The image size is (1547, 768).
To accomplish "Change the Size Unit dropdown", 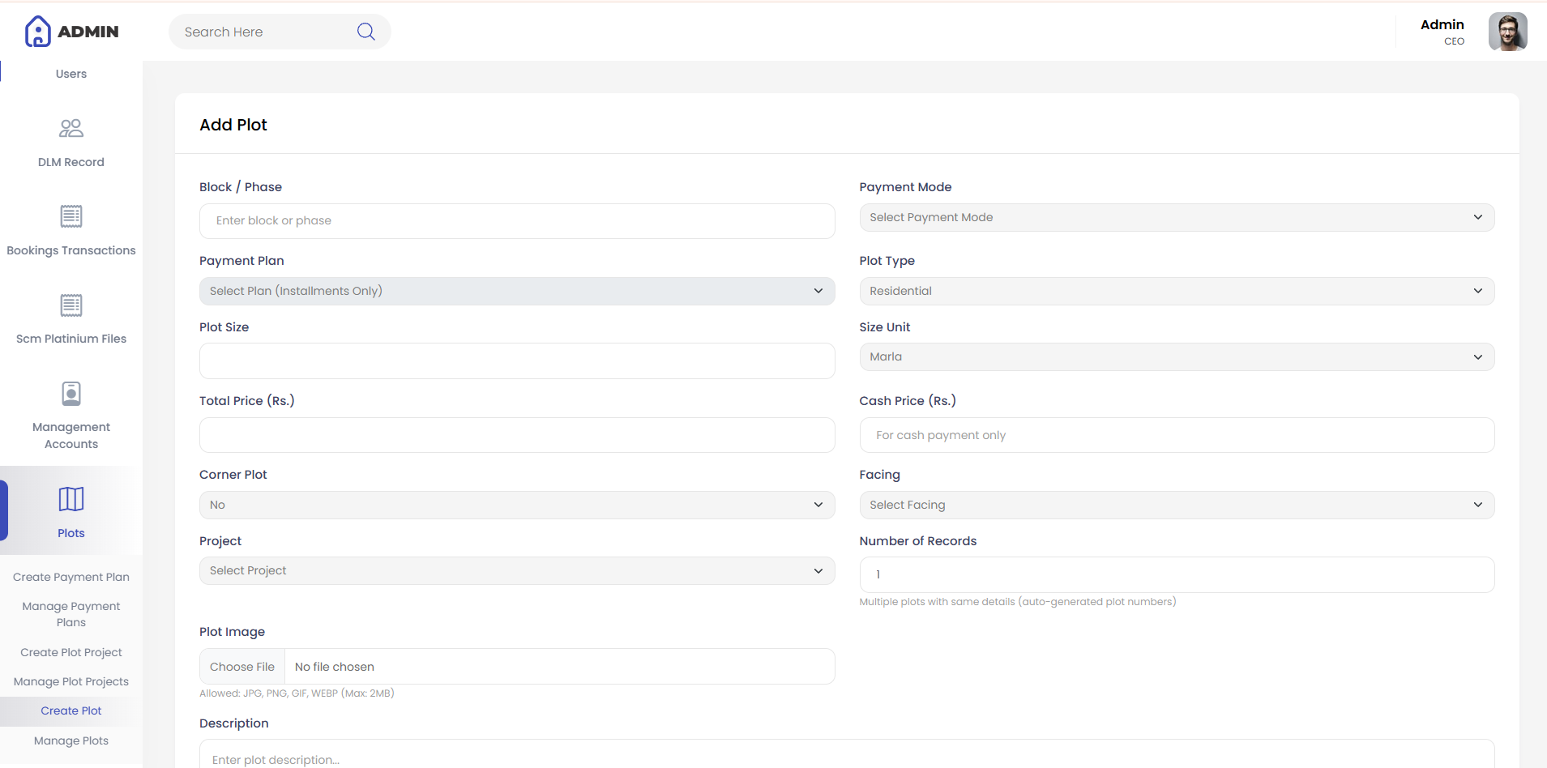I will click(x=1177, y=356).
